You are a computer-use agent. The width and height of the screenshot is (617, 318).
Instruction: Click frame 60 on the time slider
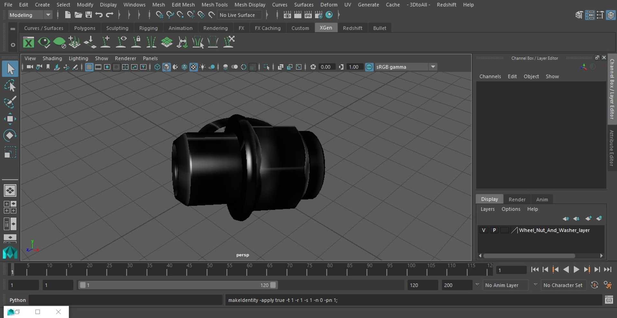[x=247, y=270]
